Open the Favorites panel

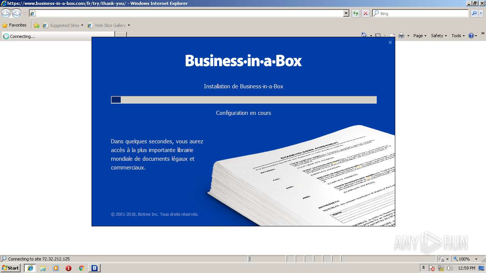coord(14,25)
